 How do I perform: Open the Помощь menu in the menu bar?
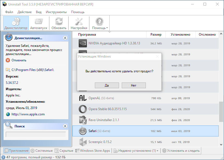click(78, 12)
